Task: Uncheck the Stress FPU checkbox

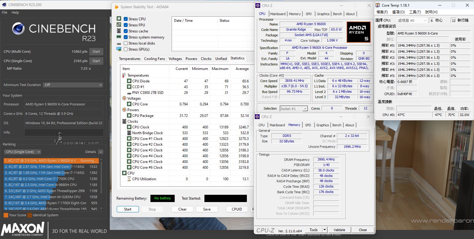Action: click(x=126, y=25)
